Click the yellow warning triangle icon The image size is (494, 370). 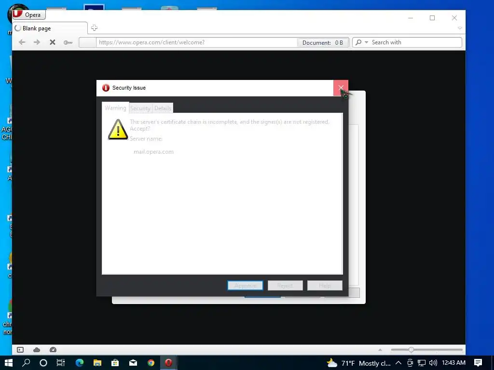[x=118, y=129]
